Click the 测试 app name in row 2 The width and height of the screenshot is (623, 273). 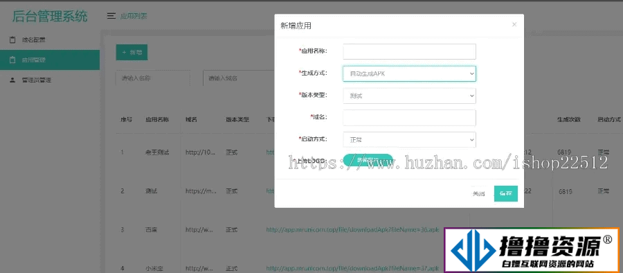point(152,191)
